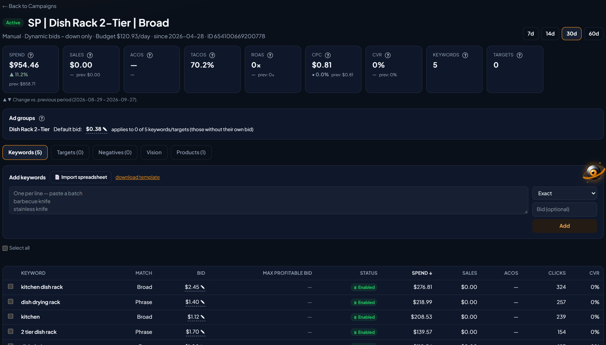Toggle Enabled status for dish drying rack

click(364, 303)
